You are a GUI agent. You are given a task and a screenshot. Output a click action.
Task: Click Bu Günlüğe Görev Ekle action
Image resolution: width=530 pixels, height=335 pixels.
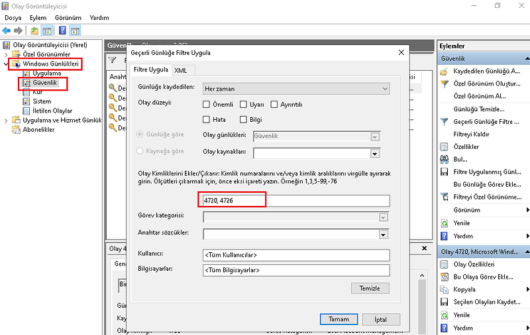pyautogui.click(x=487, y=185)
